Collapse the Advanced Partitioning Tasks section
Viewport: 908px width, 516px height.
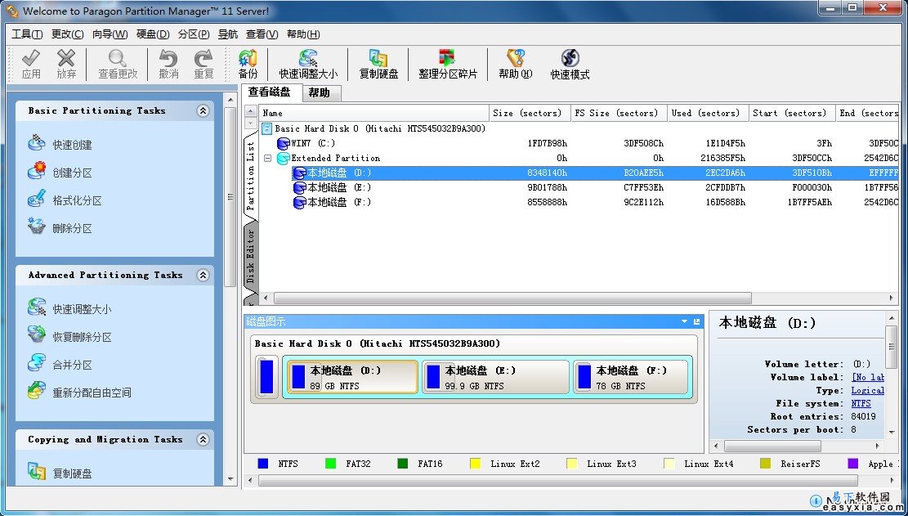[203, 276]
